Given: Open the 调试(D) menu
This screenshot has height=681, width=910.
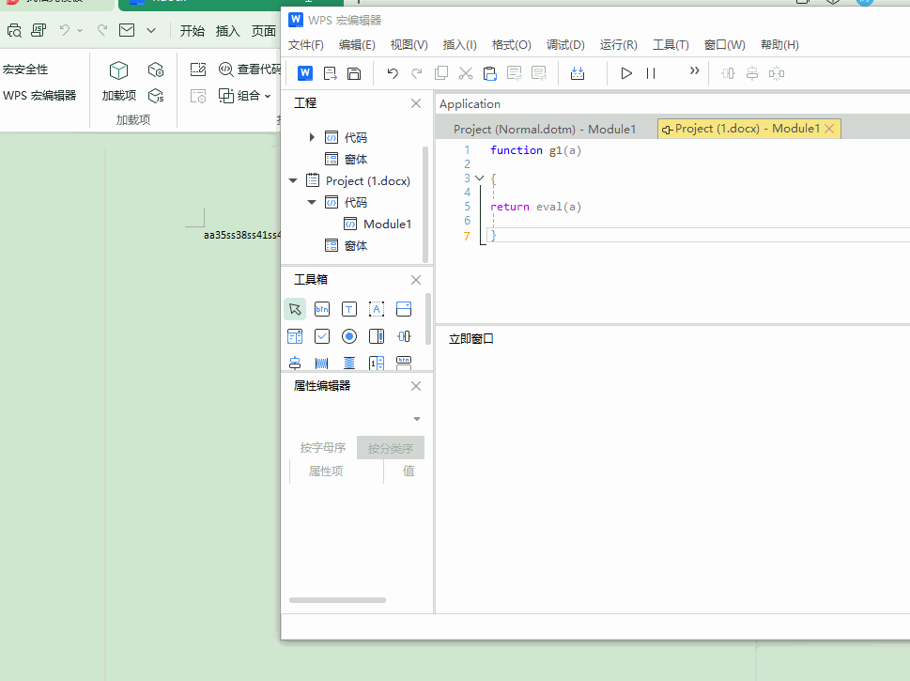Looking at the screenshot, I should [x=565, y=45].
